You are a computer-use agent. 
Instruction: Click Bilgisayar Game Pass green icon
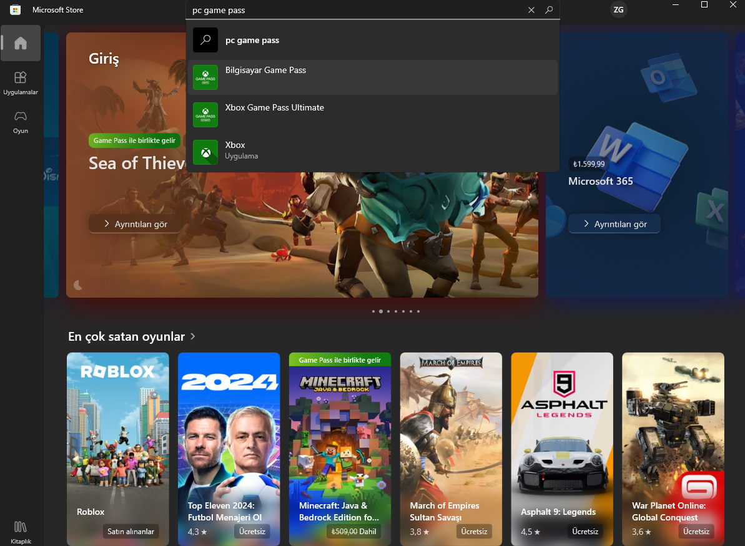click(x=205, y=77)
